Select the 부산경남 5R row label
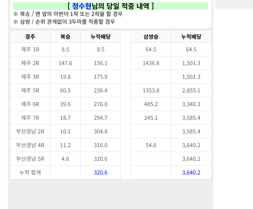This screenshot has height=209, width=253. [30, 159]
